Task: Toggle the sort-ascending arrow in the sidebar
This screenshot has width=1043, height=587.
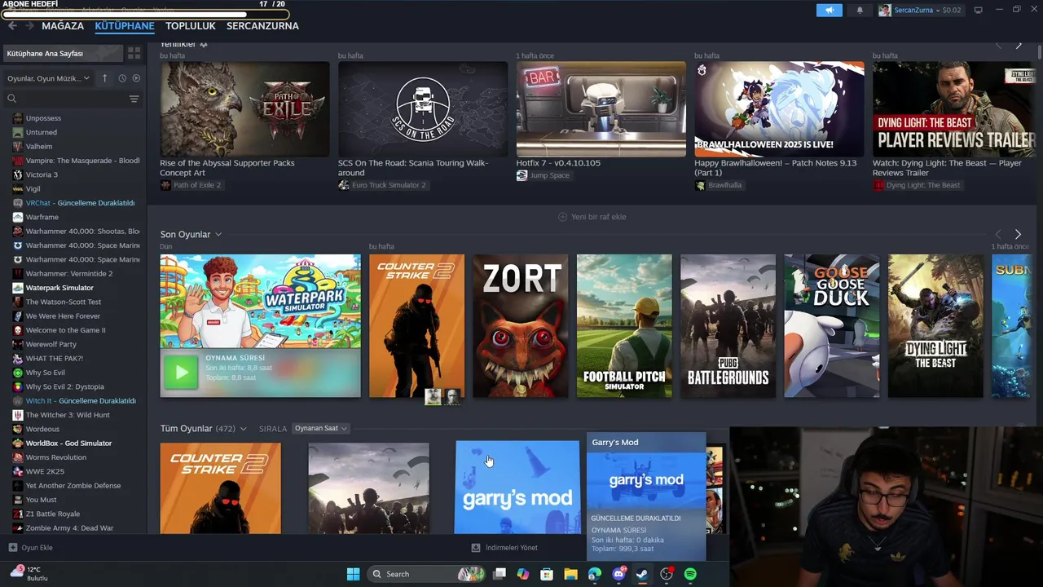Action: tap(104, 78)
